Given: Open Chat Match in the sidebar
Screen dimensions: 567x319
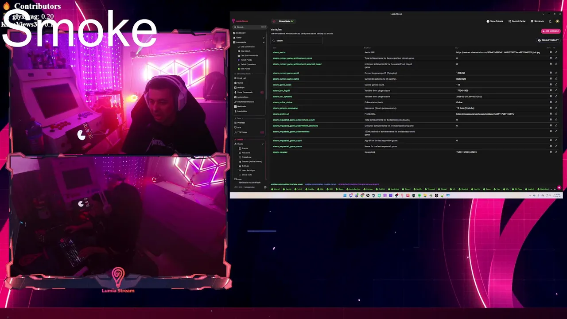Looking at the screenshot, I should point(245,51).
